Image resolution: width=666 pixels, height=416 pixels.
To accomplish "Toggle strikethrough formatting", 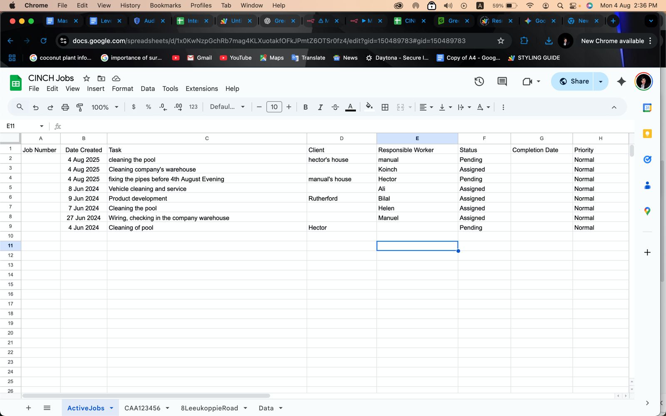I will point(335,107).
